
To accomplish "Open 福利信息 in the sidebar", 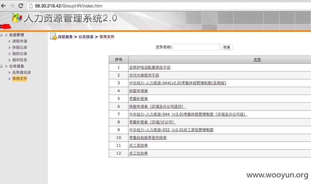I will [20, 60].
